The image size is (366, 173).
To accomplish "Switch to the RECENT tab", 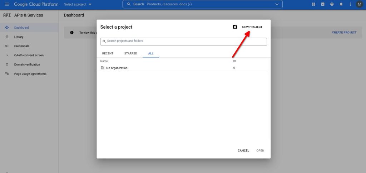I will click(x=108, y=53).
